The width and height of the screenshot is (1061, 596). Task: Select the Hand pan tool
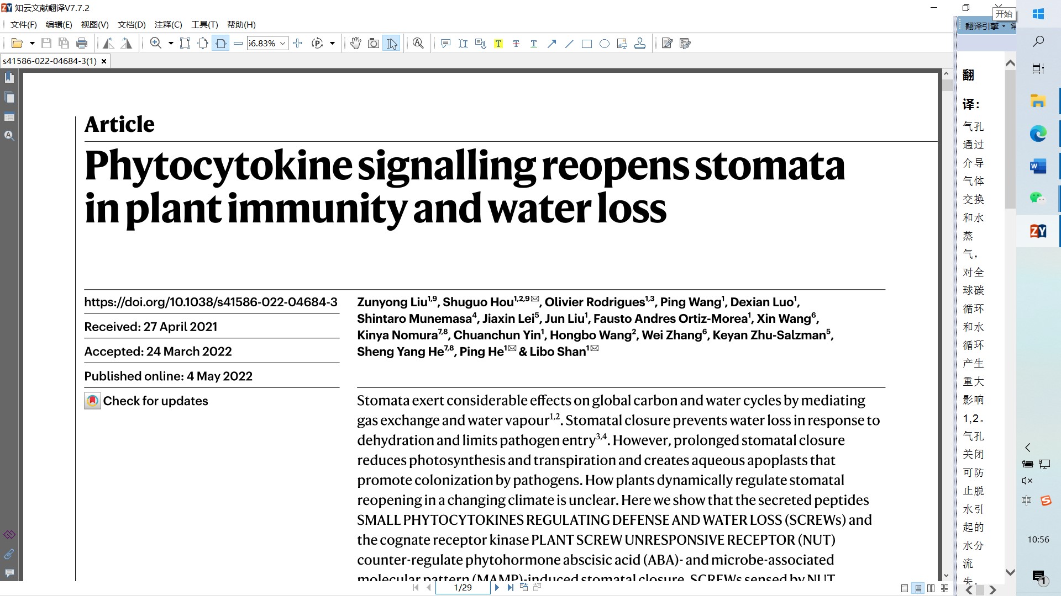[x=355, y=44]
